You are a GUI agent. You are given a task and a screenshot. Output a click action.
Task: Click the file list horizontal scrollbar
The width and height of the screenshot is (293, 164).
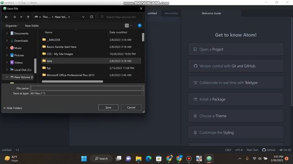(72, 82)
